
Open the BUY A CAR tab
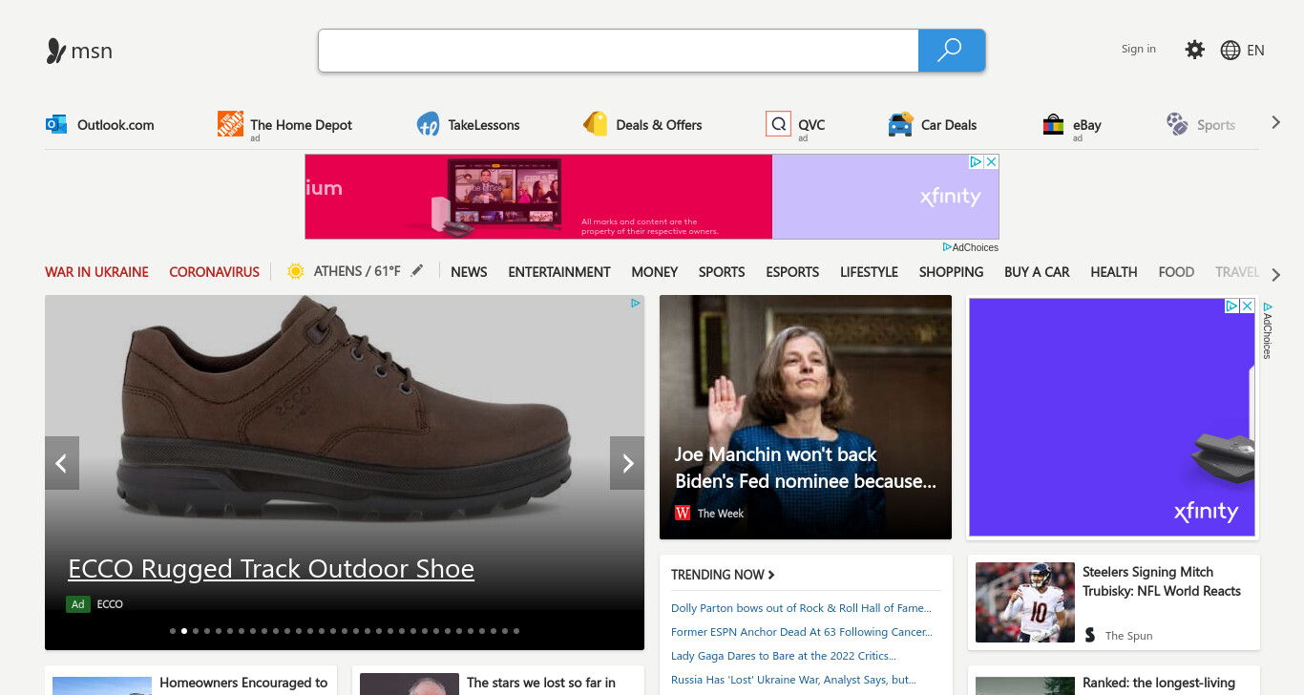click(x=1037, y=272)
